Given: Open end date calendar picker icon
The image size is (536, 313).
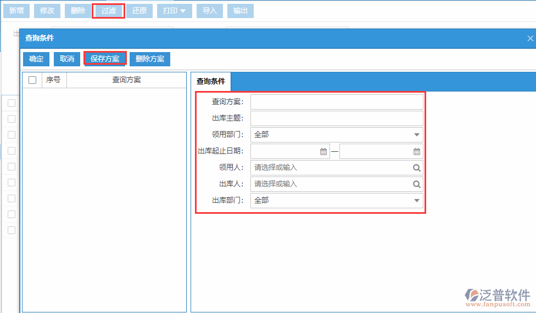Looking at the screenshot, I should (417, 151).
